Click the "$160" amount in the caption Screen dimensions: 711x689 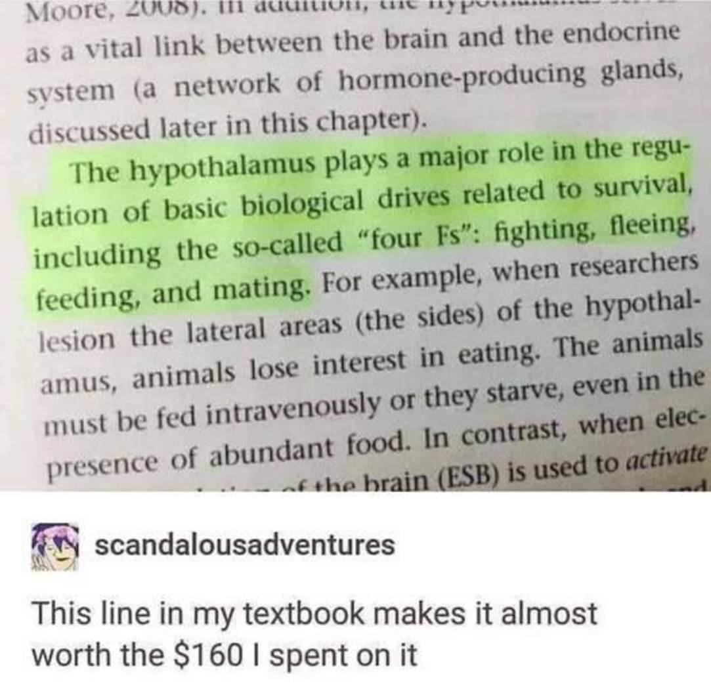[x=205, y=655]
